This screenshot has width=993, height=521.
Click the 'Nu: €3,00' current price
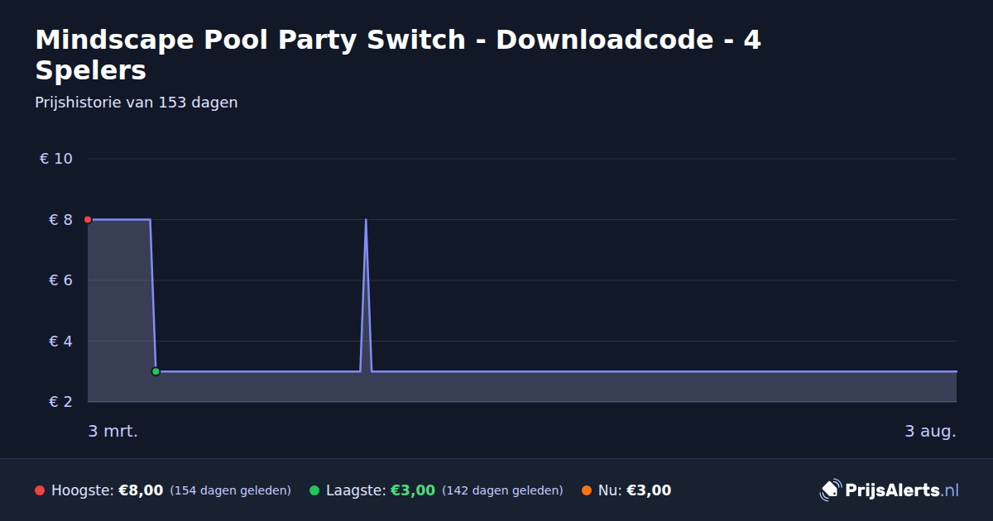tap(635, 490)
